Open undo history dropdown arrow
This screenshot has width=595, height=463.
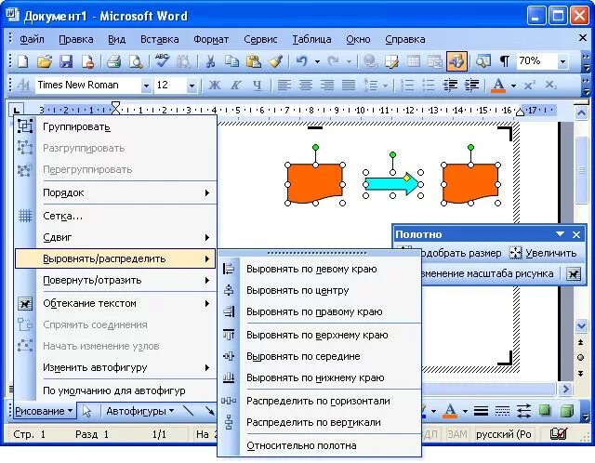[x=317, y=61]
